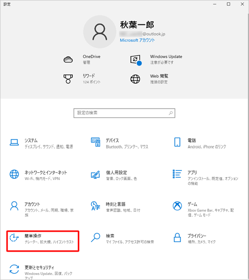The width and height of the screenshot is (249, 280).
Task: Minimize the 設定 window
Action: click(x=215, y=4)
